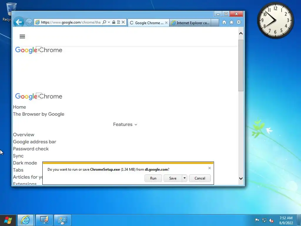
Task: Open the Dark mode link
Action: [x=25, y=163]
